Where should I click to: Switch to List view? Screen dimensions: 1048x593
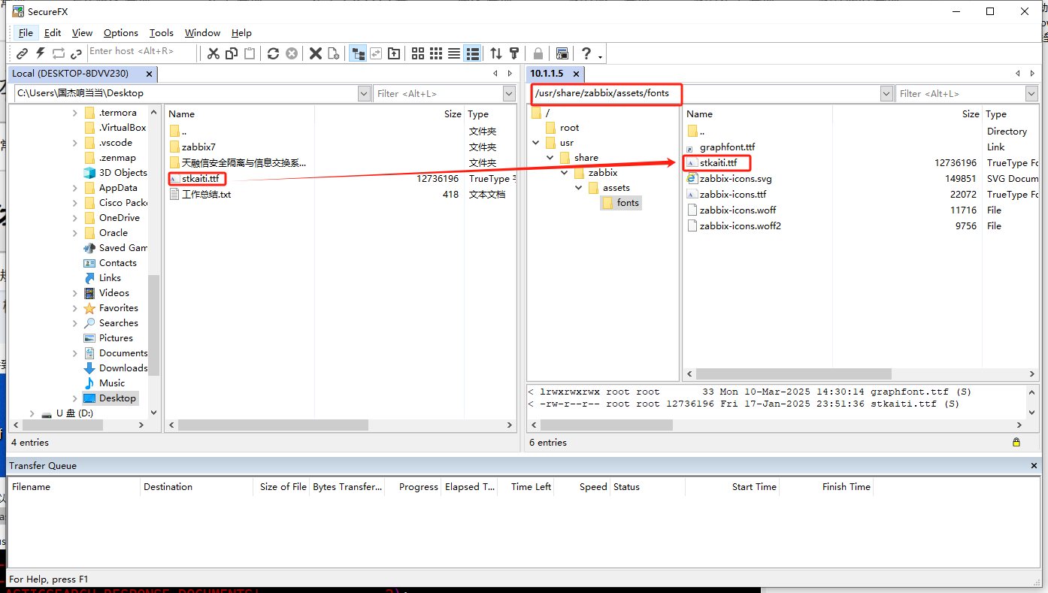coord(454,53)
